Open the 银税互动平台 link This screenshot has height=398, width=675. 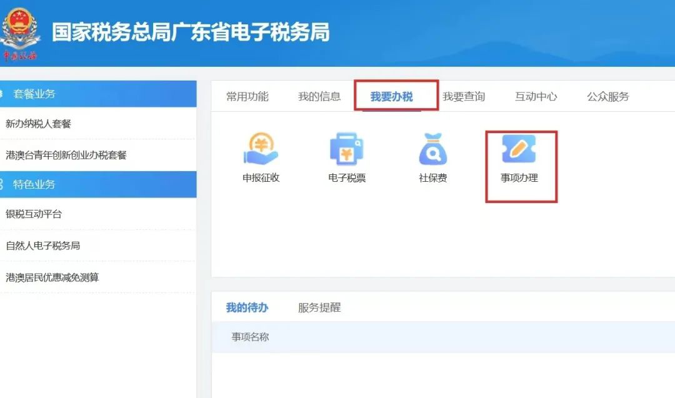34,214
